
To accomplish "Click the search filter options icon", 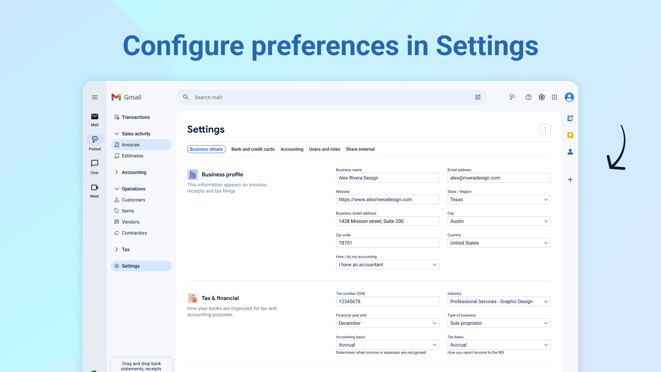I will click(x=478, y=97).
